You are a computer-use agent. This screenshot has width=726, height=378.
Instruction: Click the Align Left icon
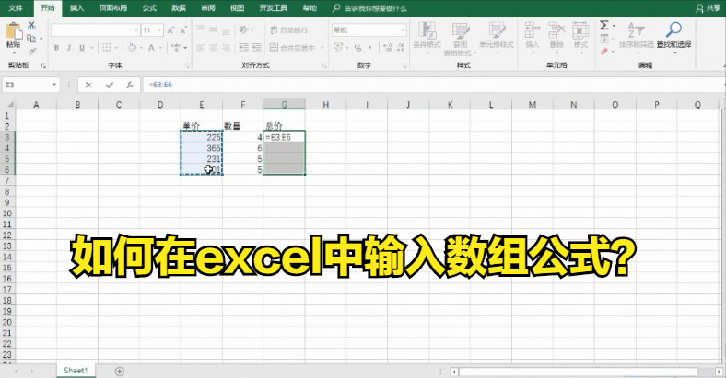201,47
